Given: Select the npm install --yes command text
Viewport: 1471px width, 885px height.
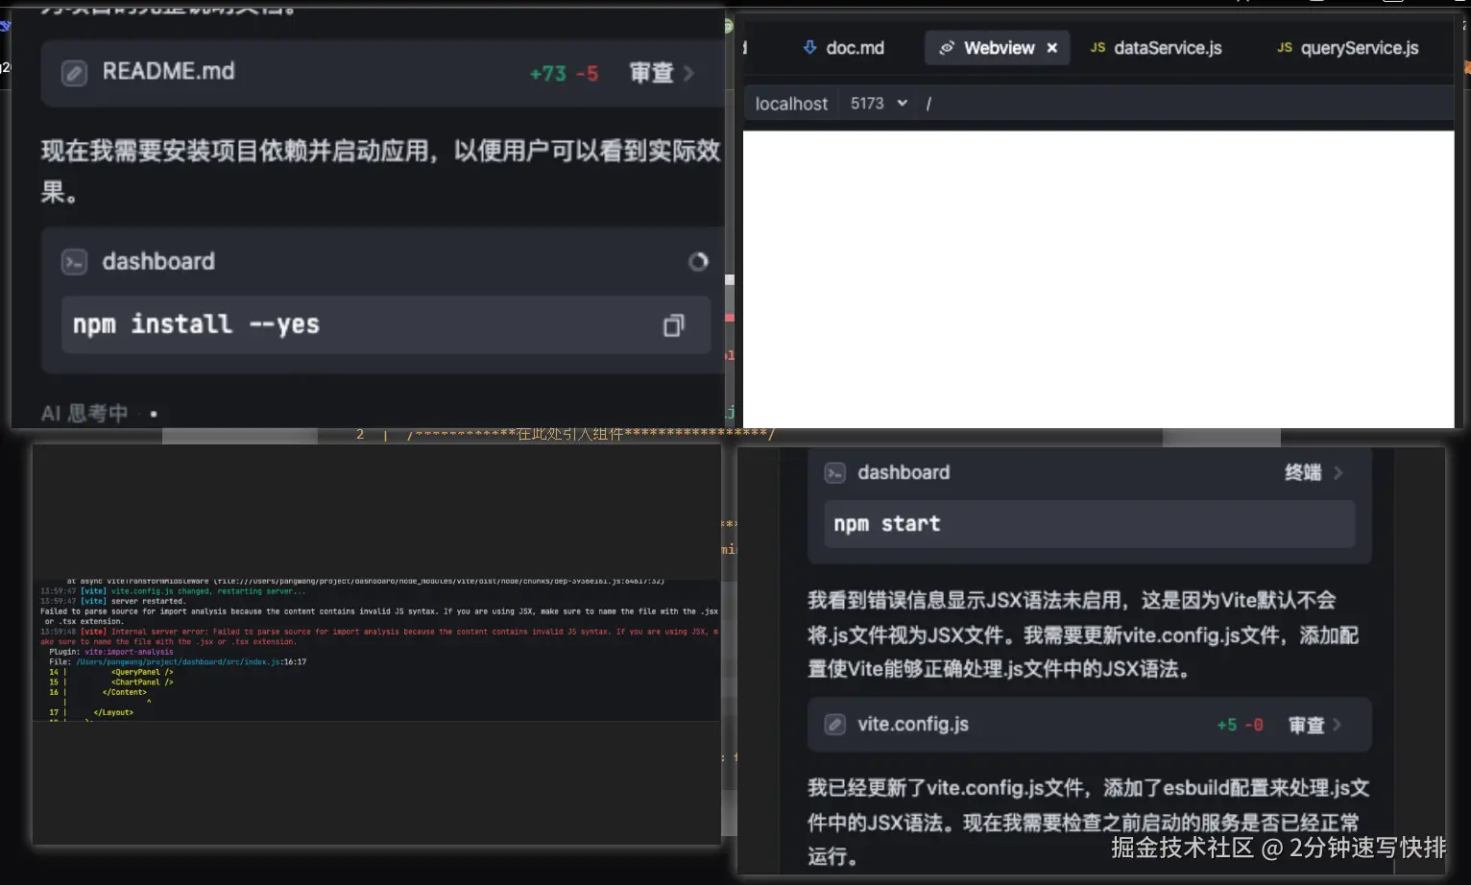Looking at the screenshot, I should (196, 324).
